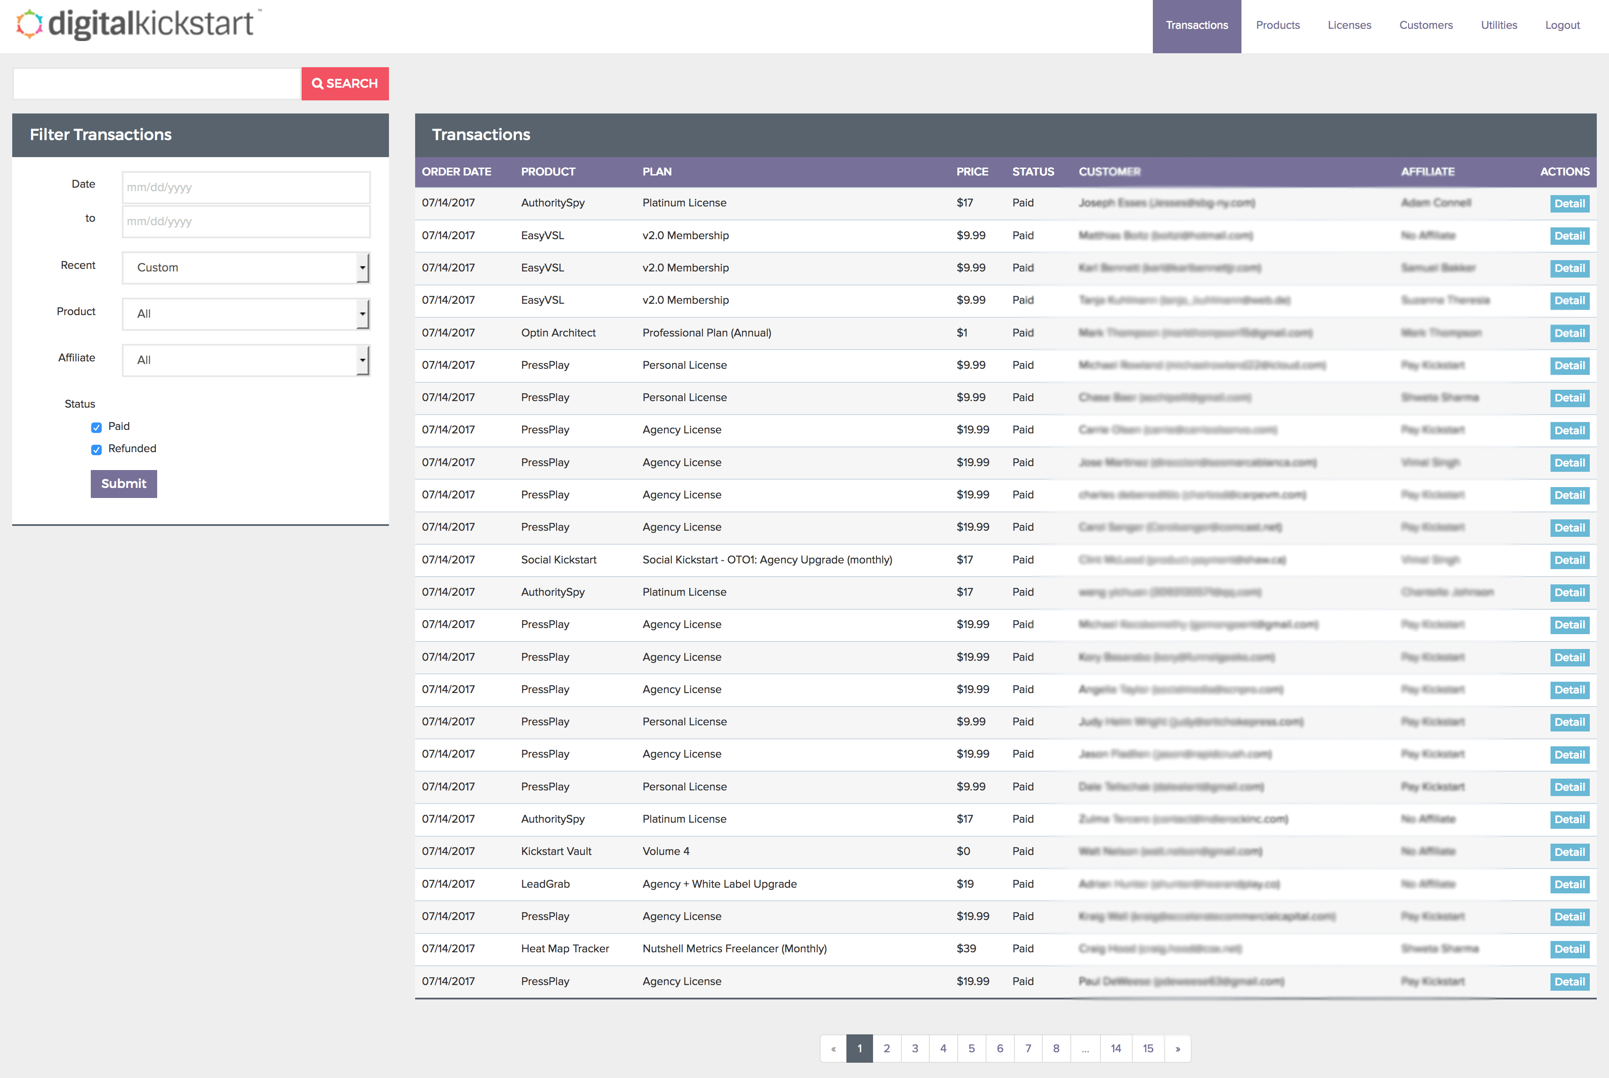Screen dimensions: 1609x1078
Task: Open the Product filter dropdown
Action: 246,313
